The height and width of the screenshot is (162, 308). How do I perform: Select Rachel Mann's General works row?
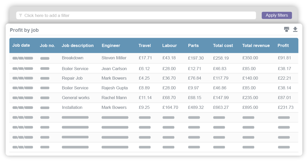tap(154, 98)
